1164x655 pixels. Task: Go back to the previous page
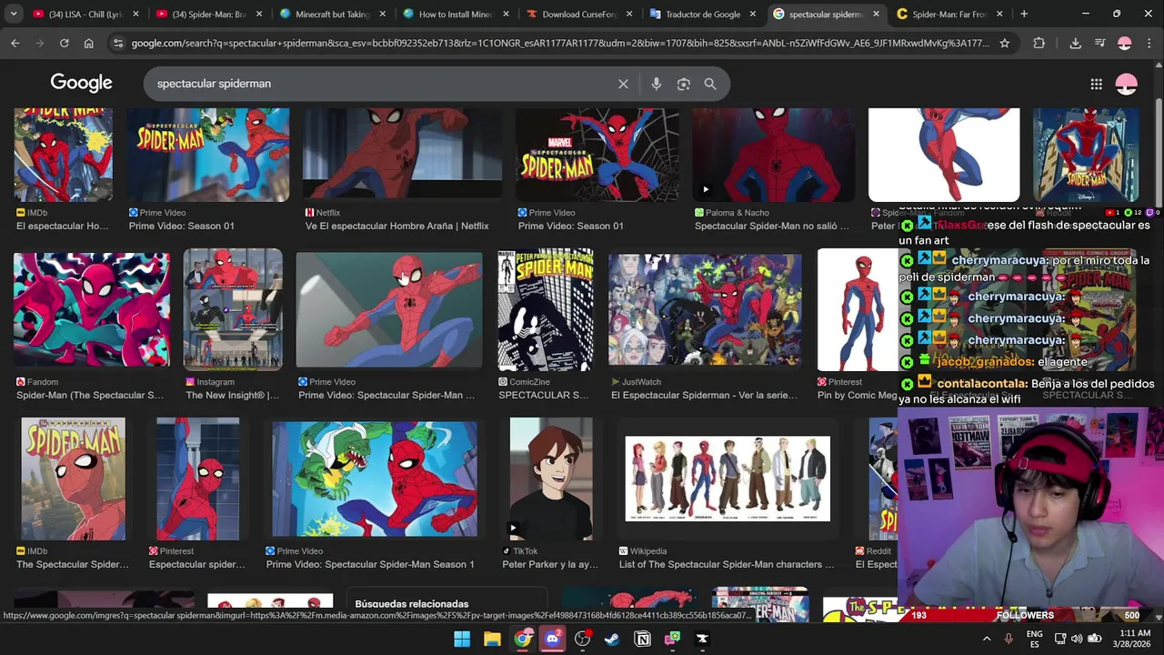tap(15, 43)
